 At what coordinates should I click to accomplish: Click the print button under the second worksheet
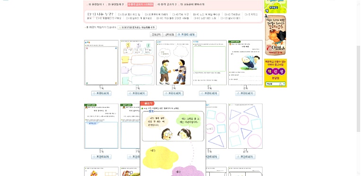(137, 93)
